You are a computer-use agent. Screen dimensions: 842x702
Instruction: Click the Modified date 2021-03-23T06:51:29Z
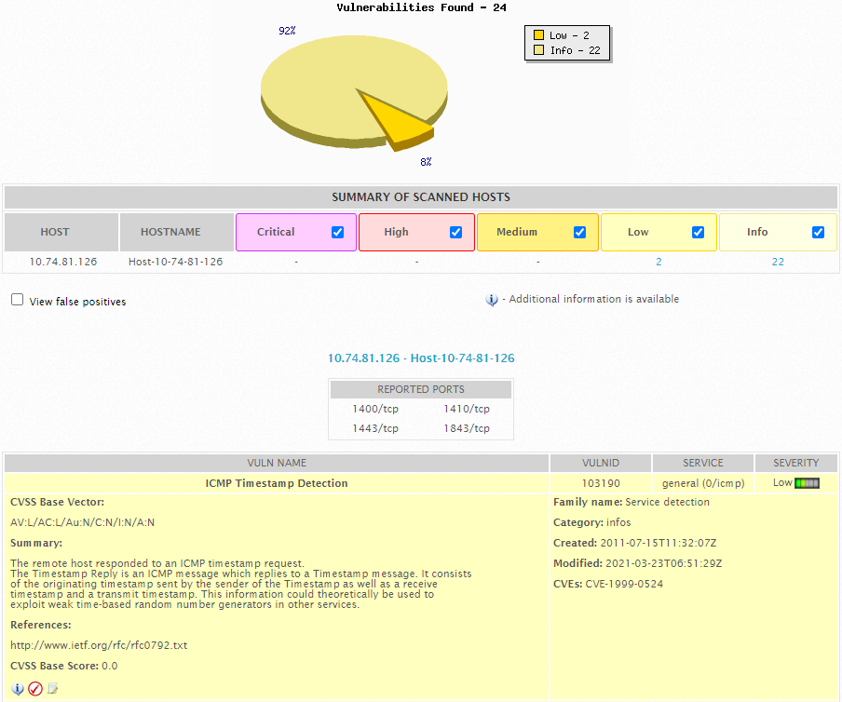click(x=664, y=563)
